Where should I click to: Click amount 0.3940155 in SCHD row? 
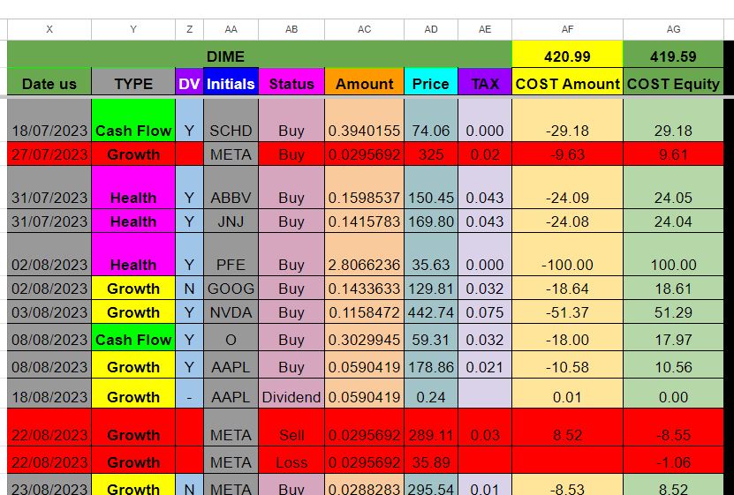point(364,120)
